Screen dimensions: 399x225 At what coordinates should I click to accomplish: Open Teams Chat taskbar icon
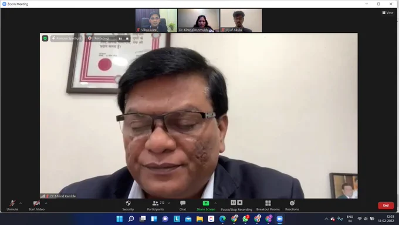[x=165, y=219]
